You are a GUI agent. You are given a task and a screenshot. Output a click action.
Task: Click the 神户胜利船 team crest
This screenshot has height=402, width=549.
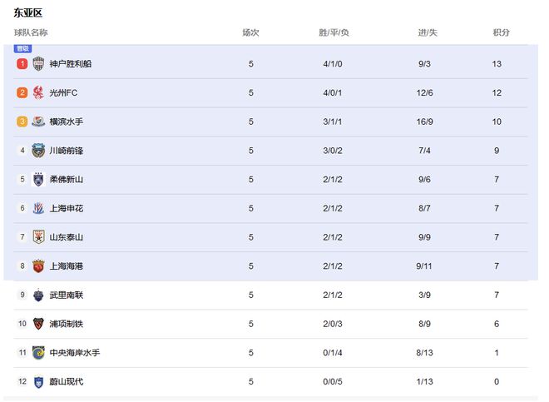tap(38, 64)
